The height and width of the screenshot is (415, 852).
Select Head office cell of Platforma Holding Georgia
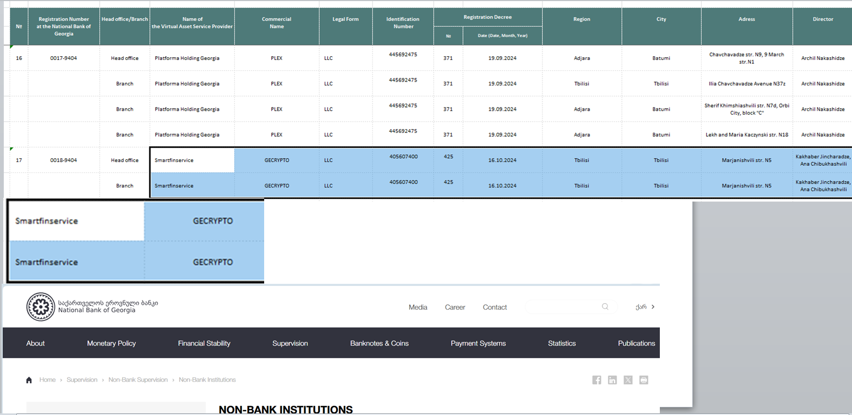124,58
